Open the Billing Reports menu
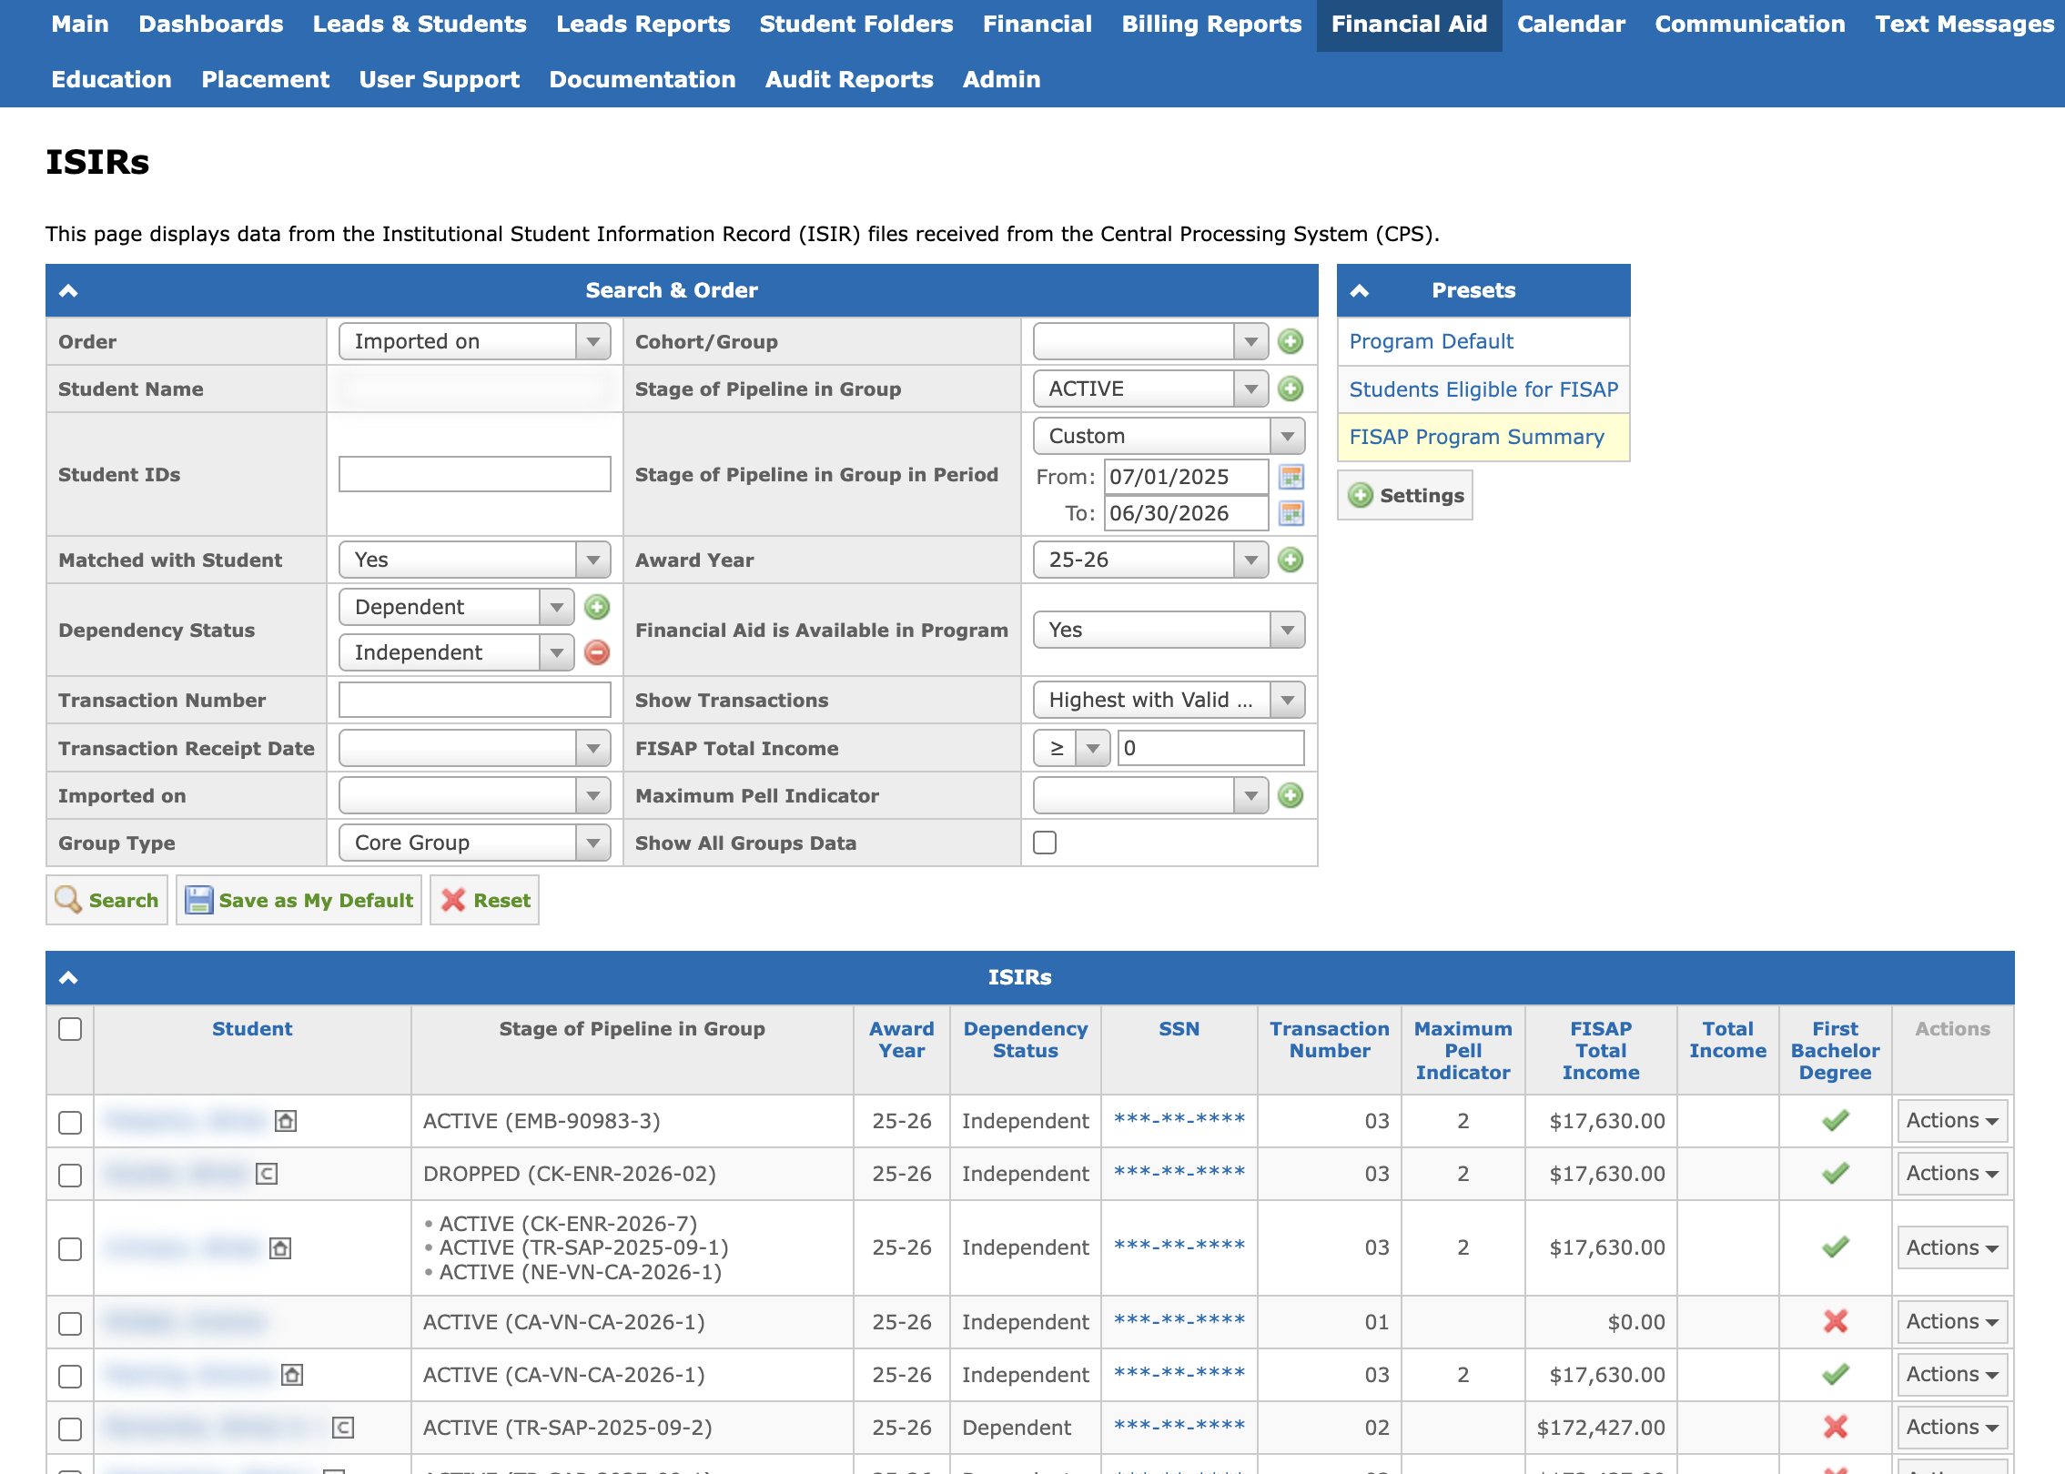Screen dimensions: 2065x1474 pos(1210,25)
